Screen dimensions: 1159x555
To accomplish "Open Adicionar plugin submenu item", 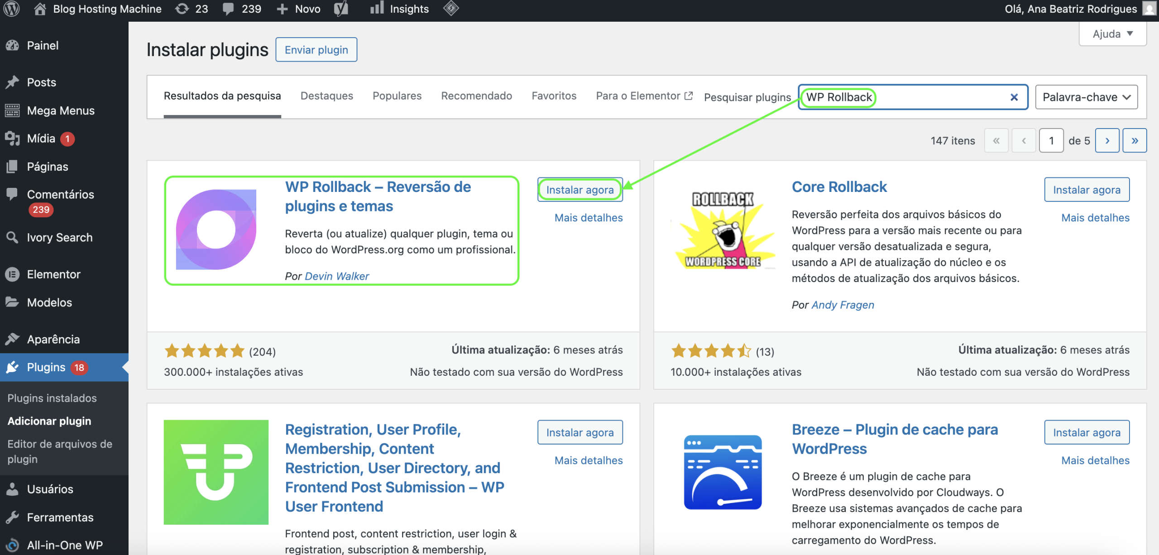I will [x=49, y=421].
